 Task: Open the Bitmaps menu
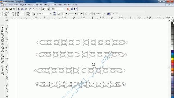(x=47, y=5)
